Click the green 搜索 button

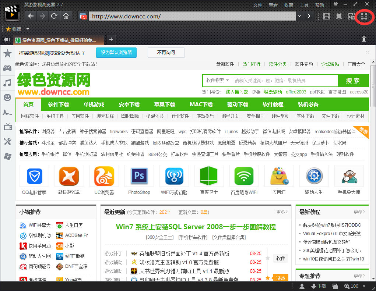click(x=353, y=81)
